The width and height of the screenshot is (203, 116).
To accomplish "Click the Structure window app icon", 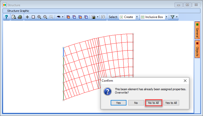I will coord(5,5).
